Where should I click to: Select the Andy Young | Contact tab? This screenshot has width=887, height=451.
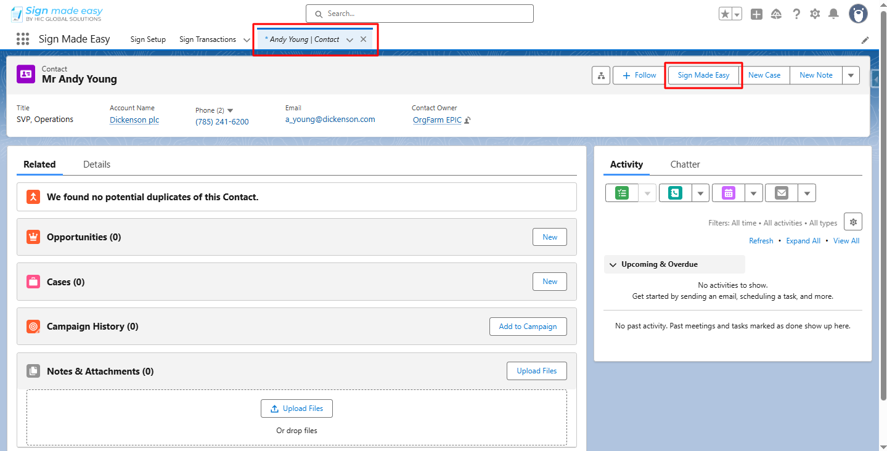click(x=302, y=39)
